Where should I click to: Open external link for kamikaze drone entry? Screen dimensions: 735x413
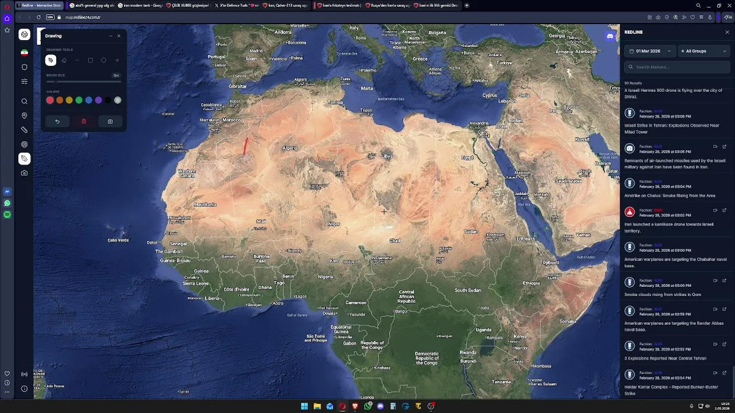click(x=724, y=210)
